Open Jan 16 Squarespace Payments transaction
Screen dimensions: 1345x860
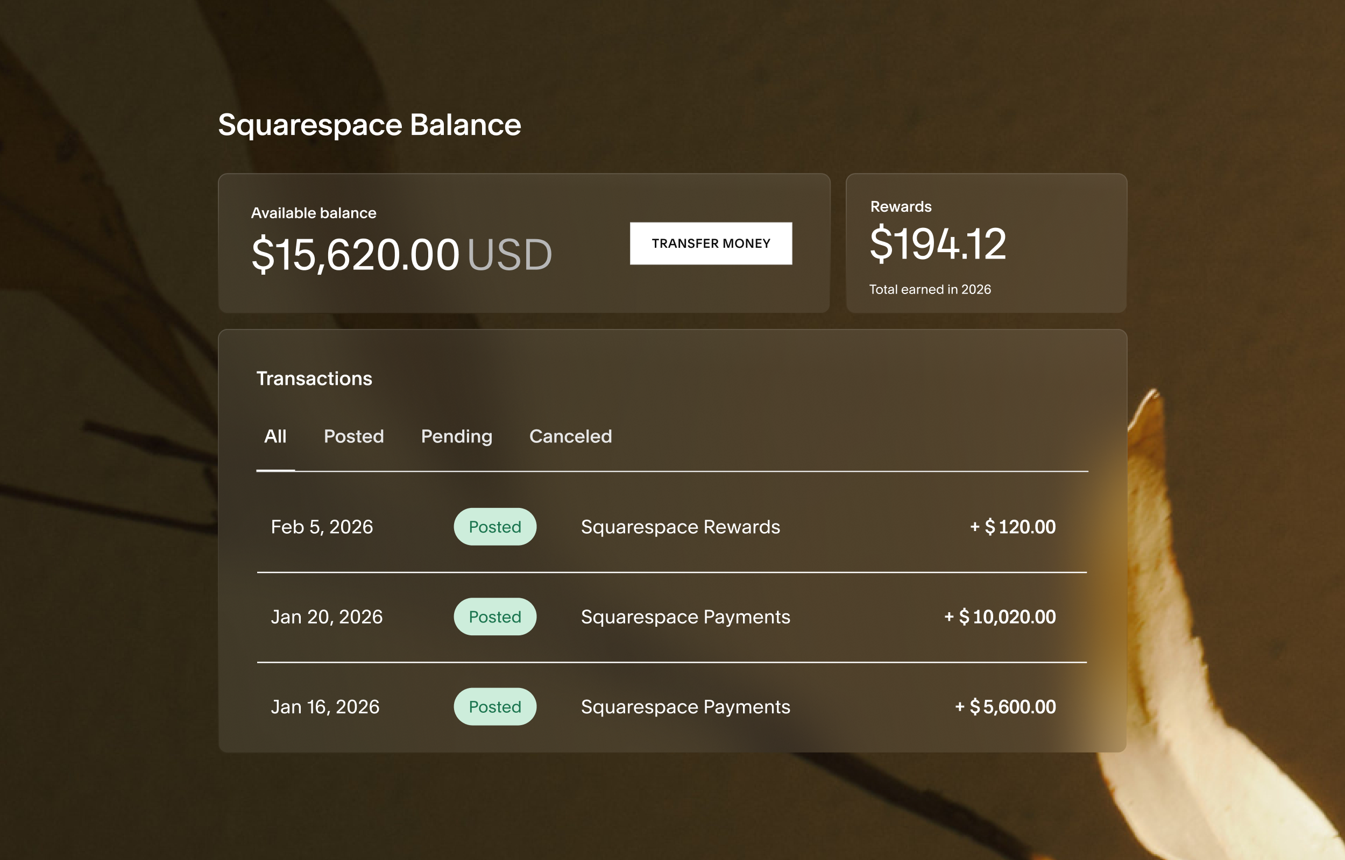[685, 706]
